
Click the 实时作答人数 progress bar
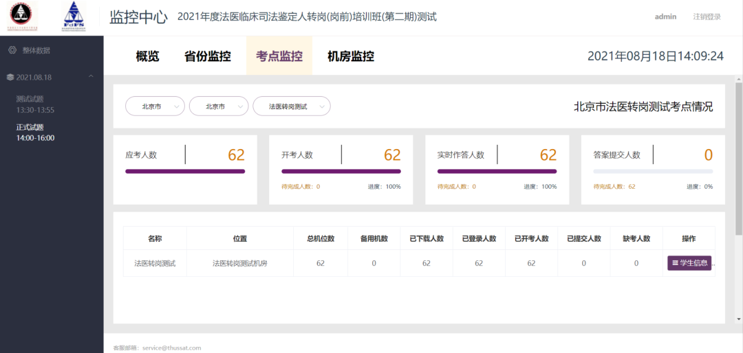pyautogui.click(x=497, y=171)
